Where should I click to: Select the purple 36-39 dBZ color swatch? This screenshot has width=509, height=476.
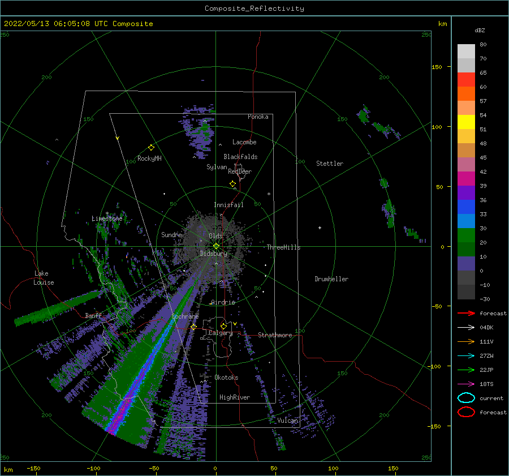point(466,192)
